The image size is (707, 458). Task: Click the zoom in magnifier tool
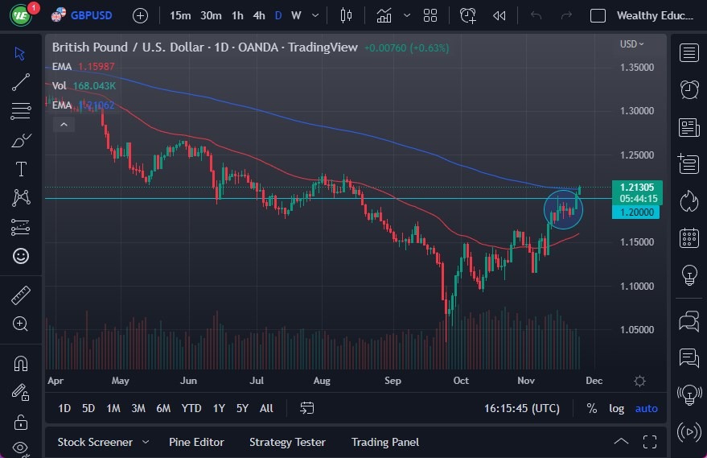21,324
